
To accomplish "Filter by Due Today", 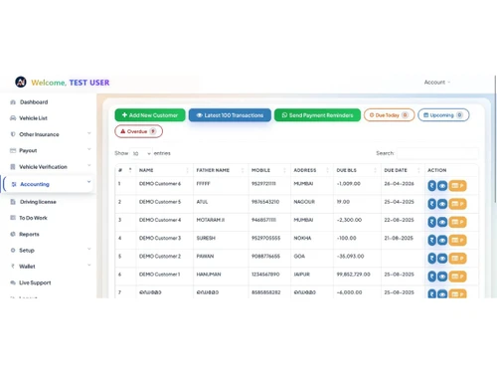I will [389, 115].
